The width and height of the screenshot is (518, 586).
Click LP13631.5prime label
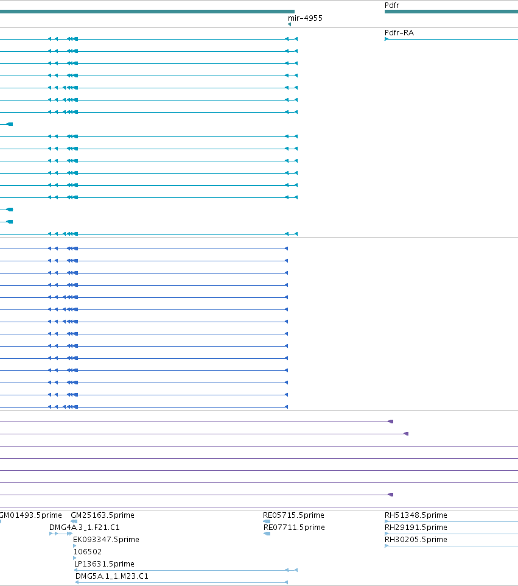pos(104,564)
